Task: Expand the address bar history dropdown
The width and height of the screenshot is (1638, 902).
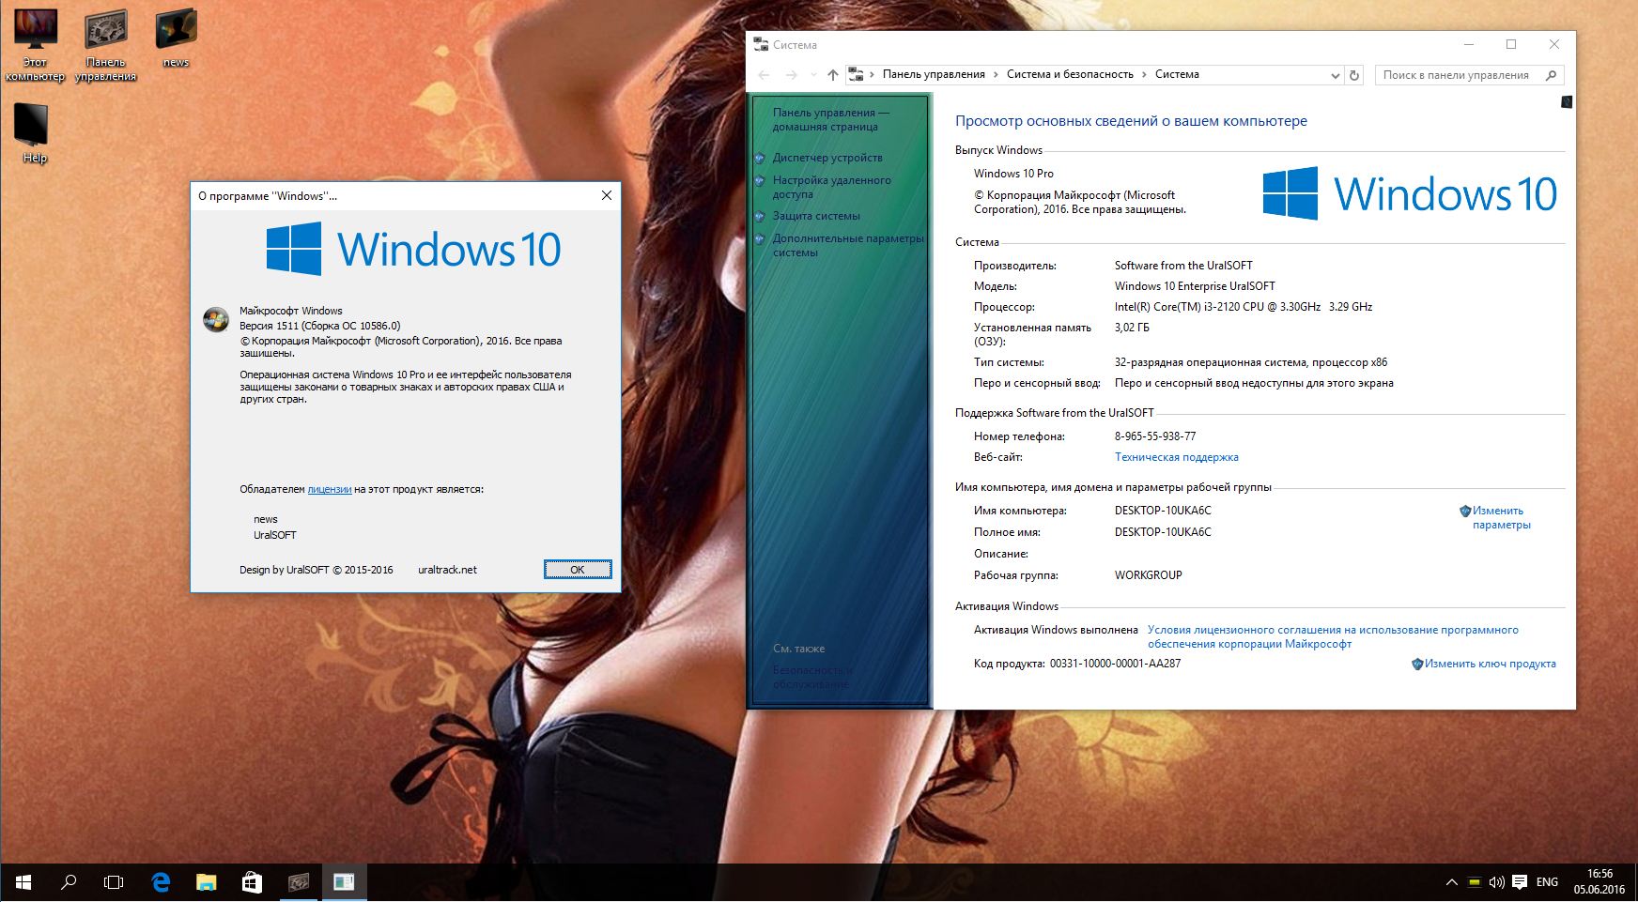Action: [x=1335, y=75]
